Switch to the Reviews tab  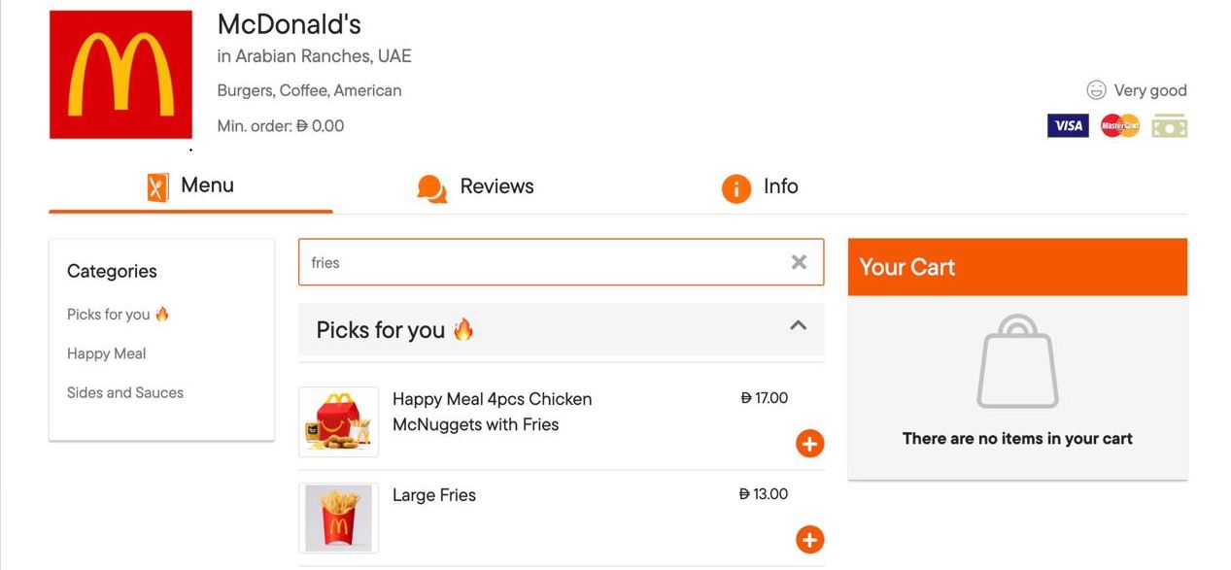(475, 187)
